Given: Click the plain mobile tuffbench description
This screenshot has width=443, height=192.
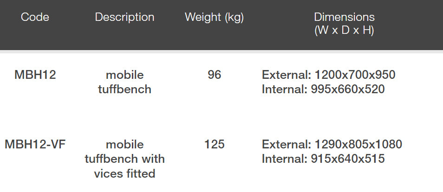Looking at the screenshot, I should point(124,82).
